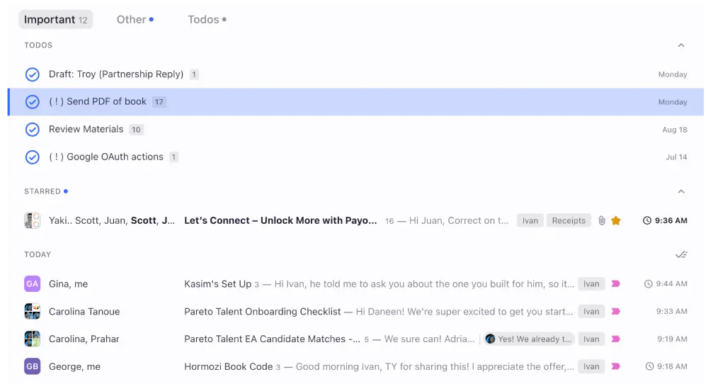
Task: Click the clock icon beside 9:44 AM
Action: [x=648, y=283]
